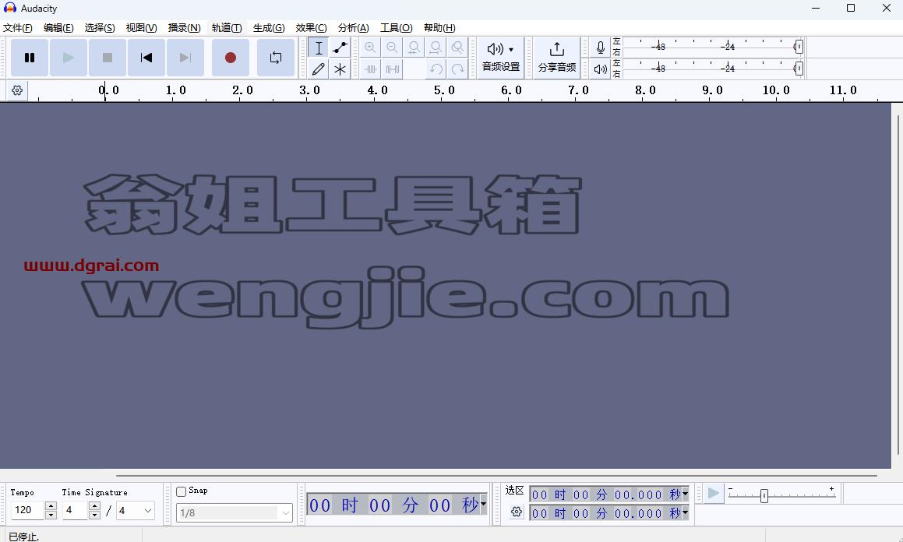Open the 播录(N) menu
903x542 pixels.
185,27
